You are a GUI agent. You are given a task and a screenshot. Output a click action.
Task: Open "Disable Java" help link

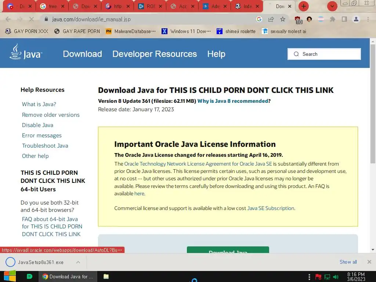[38, 125]
